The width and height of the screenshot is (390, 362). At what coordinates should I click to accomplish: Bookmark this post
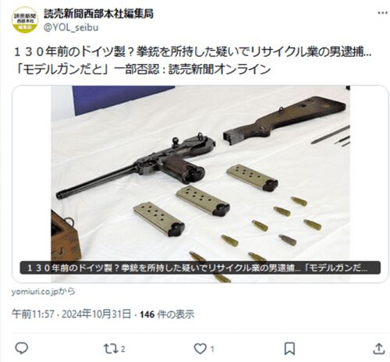[x=289, y=349]
